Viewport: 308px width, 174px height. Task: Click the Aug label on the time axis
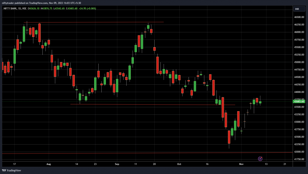(49, 164)
